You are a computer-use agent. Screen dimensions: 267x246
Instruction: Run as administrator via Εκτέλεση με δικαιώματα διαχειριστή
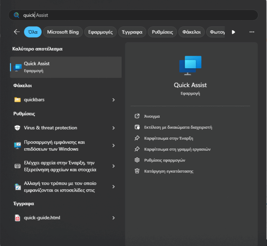click(x=178, y=127)
